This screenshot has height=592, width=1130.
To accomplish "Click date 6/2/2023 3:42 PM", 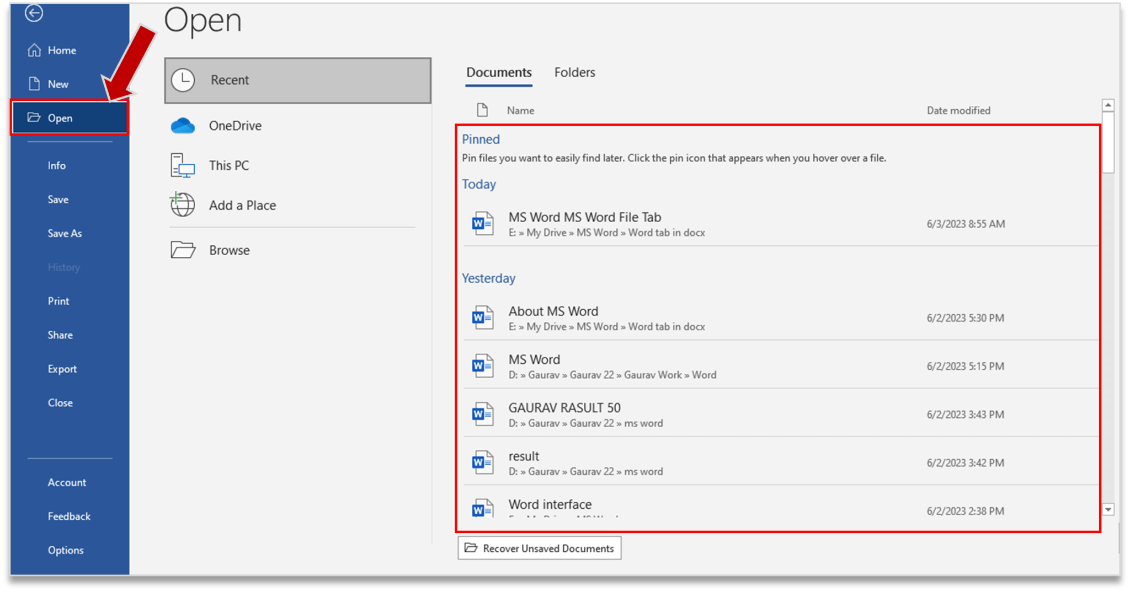I will point(965,462).
